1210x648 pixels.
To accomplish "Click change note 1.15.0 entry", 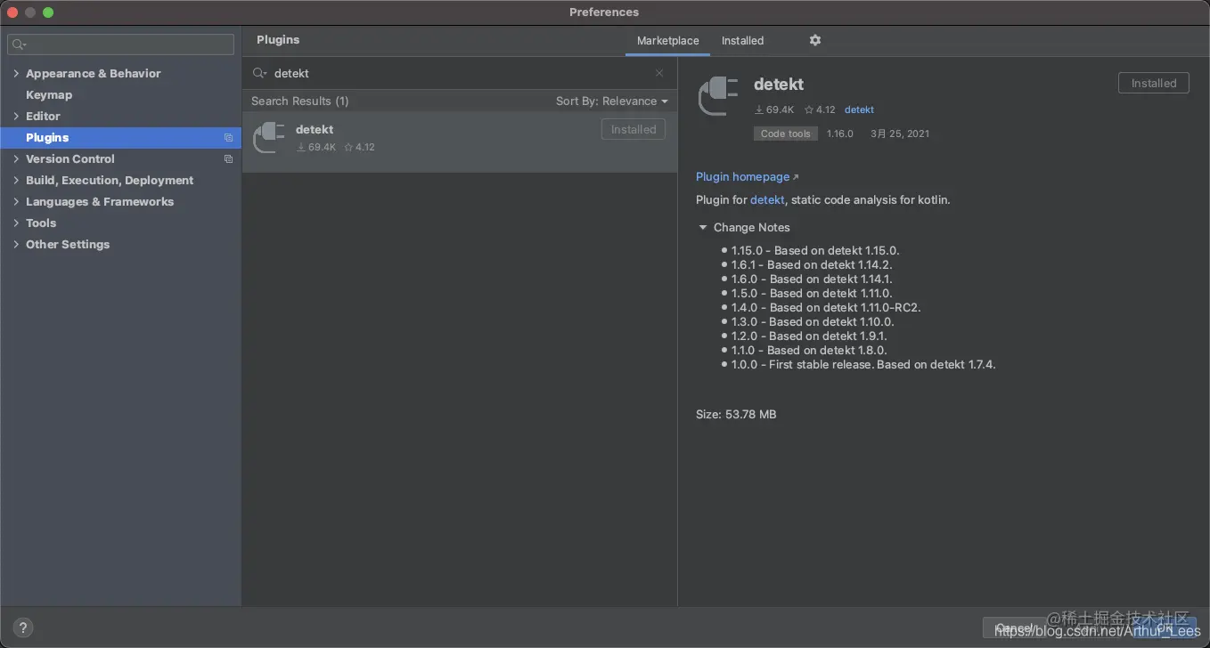I will point(815,251).
